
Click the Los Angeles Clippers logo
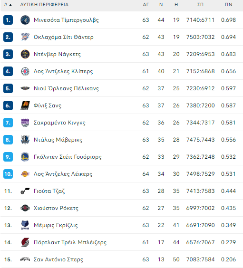(x=25, y=71)
